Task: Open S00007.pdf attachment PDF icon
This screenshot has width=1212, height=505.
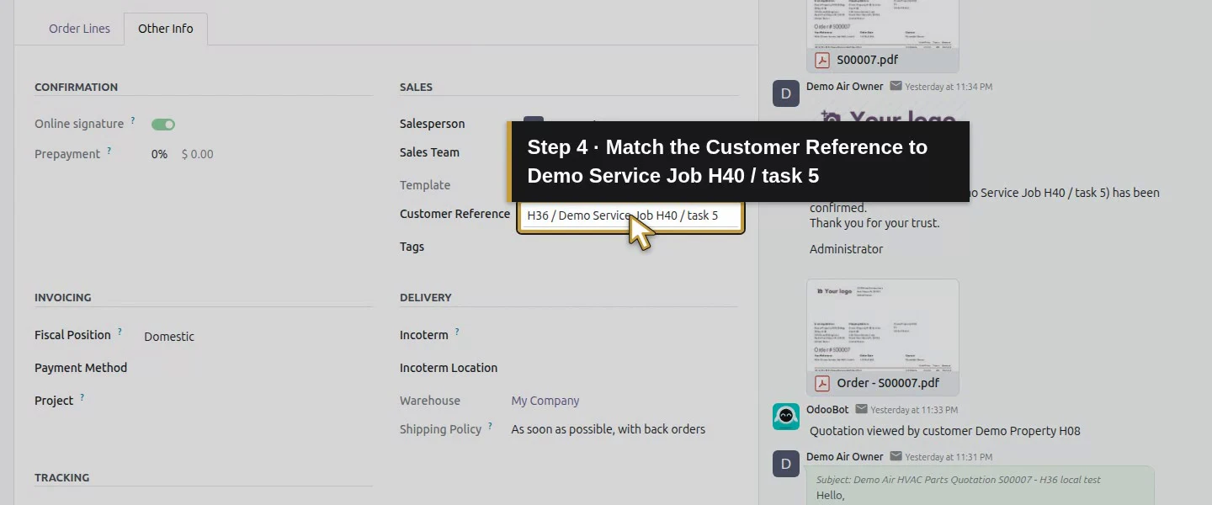Action: 822,60
